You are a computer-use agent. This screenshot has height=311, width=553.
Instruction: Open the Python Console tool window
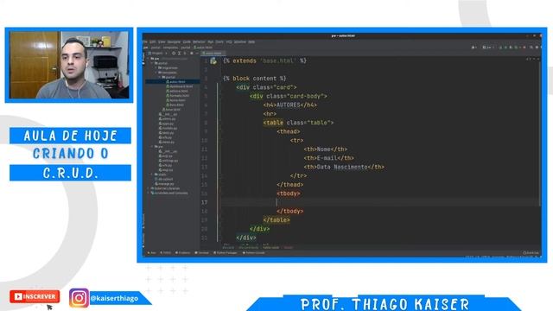tap(253, 253)
